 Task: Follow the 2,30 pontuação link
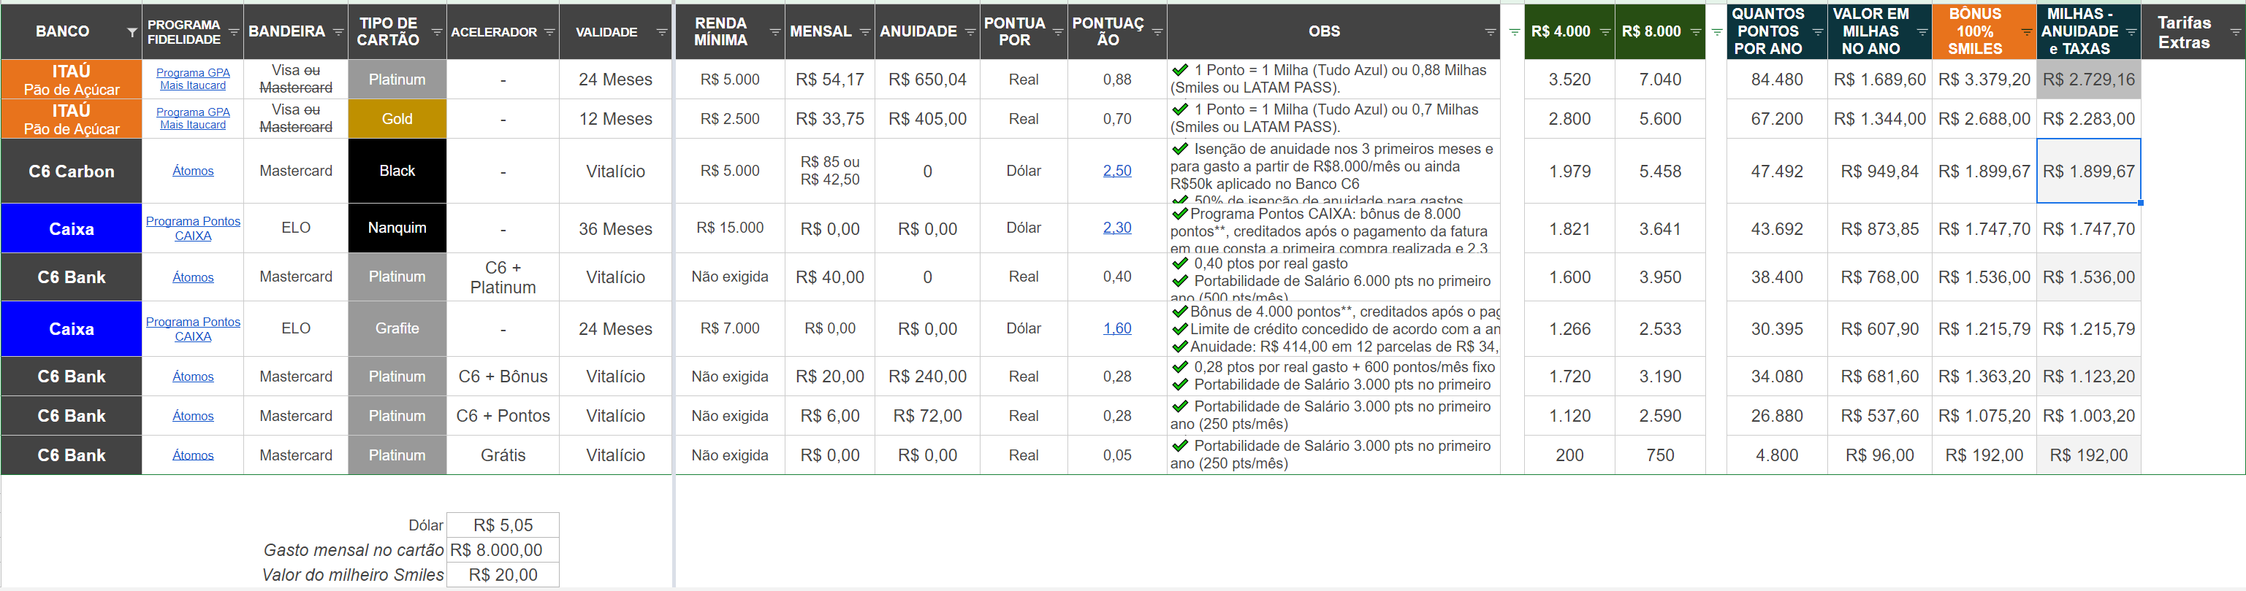pos(1117,227)
